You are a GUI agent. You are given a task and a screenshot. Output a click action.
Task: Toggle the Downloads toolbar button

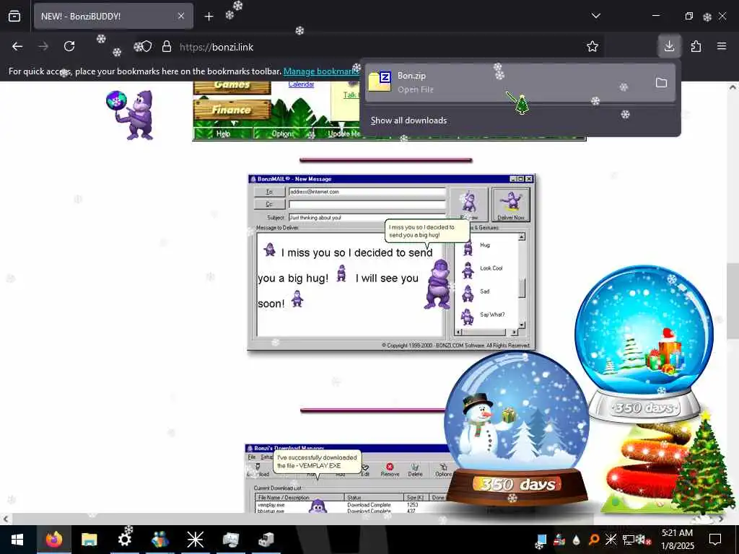(x=669, y=46)
